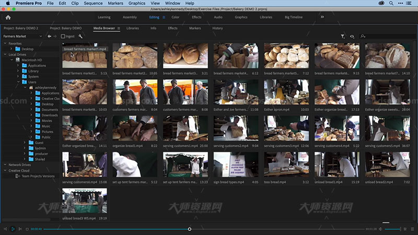Switch to the Color workspace
Viewport: 418px width, 235px height.
pyautogui.click(x=176, y=17)
